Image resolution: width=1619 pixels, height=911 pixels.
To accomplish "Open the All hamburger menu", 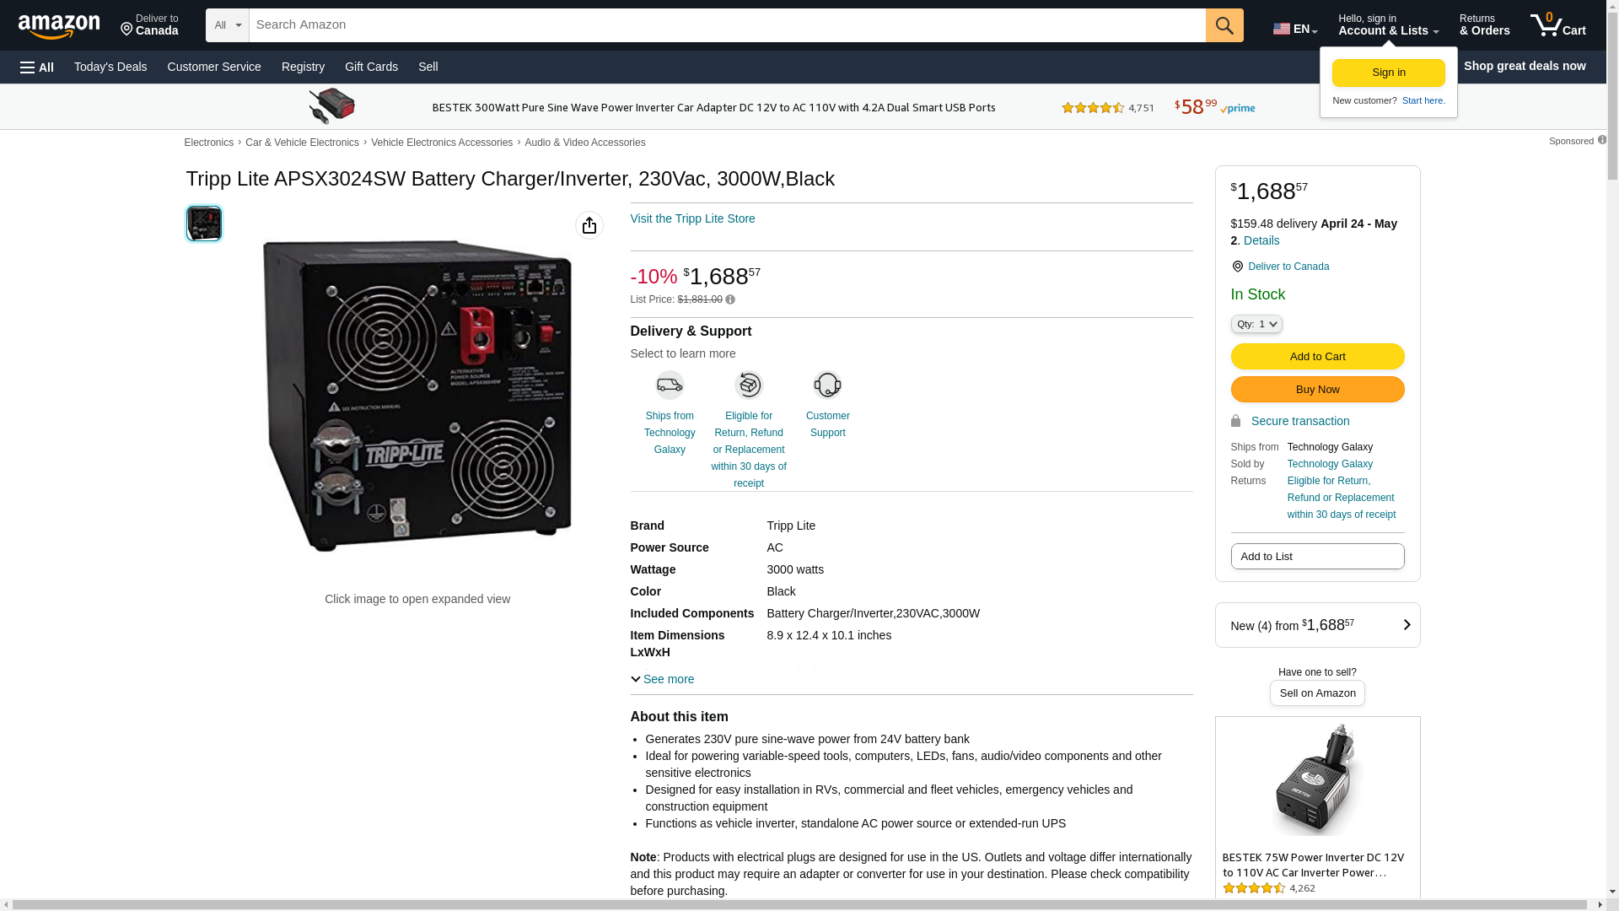I will tap(37, 67).
